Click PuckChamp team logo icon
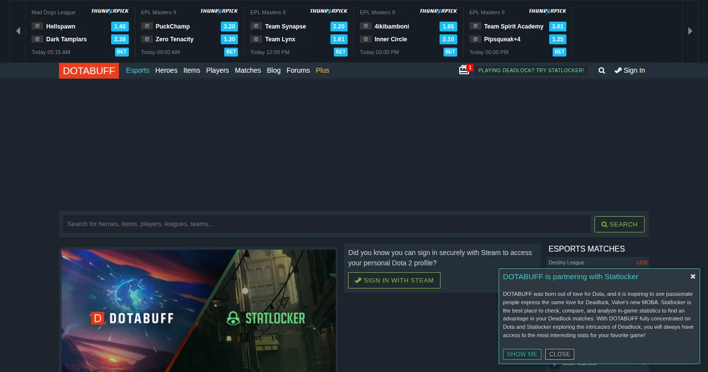Image resolution: width=708 pixels, height=372 pixels. point(147,26)
